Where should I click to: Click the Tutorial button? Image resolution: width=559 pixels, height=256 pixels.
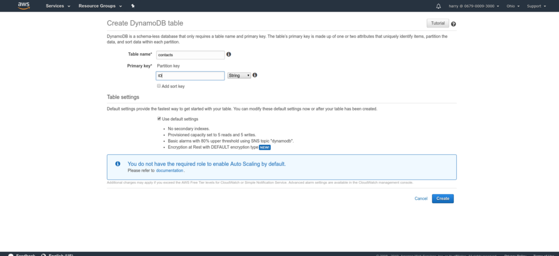point(438,23)
